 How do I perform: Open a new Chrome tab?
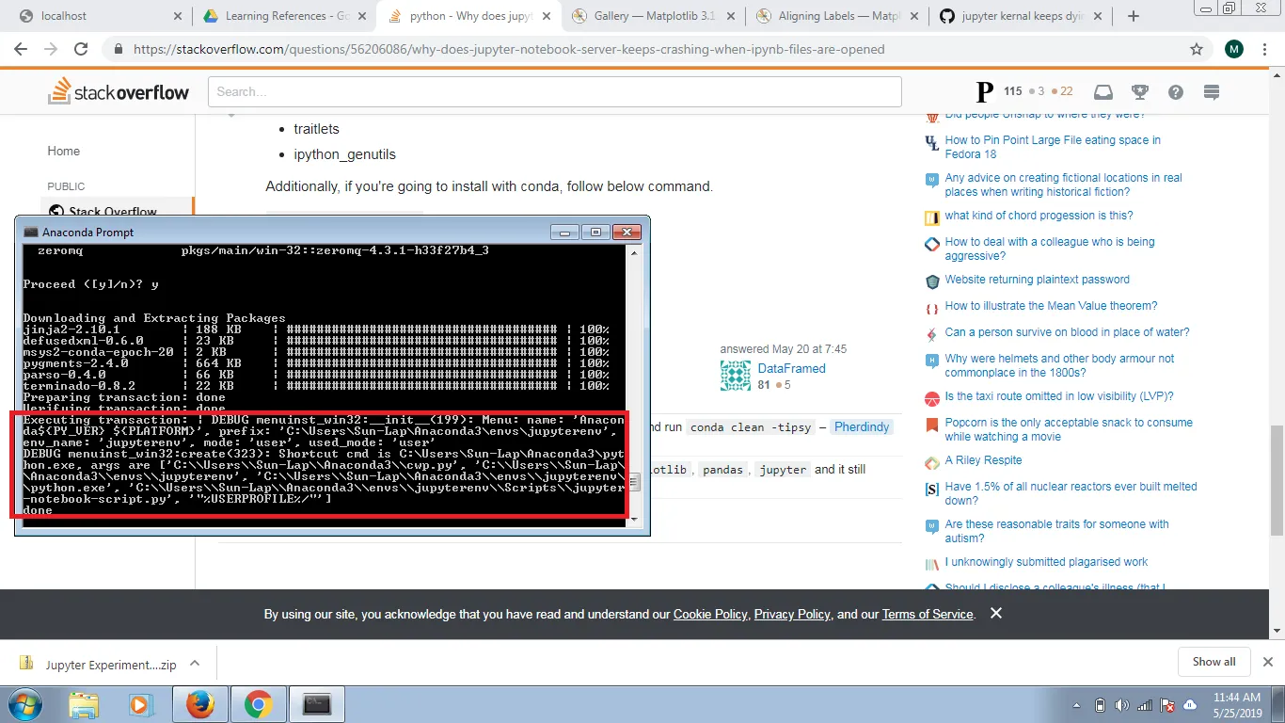[x=1134, y=16]
